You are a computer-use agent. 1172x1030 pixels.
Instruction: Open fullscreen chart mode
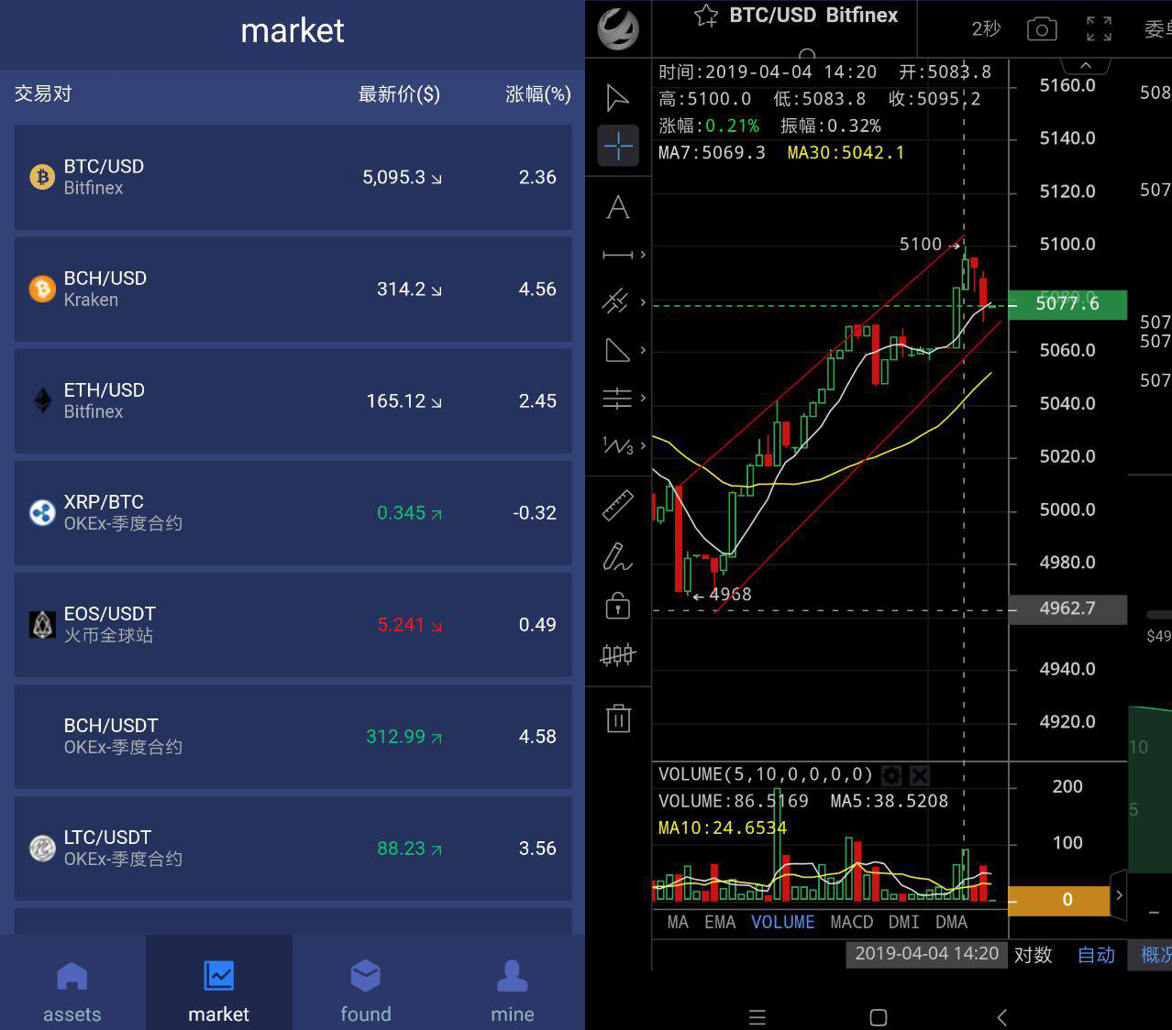(1099, 29)
